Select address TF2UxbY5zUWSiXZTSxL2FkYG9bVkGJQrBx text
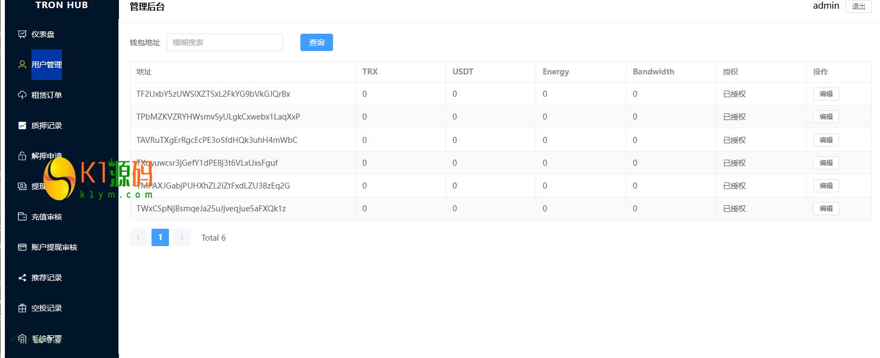The width and height of the screenshot is (880, 358). coord(213,94)
